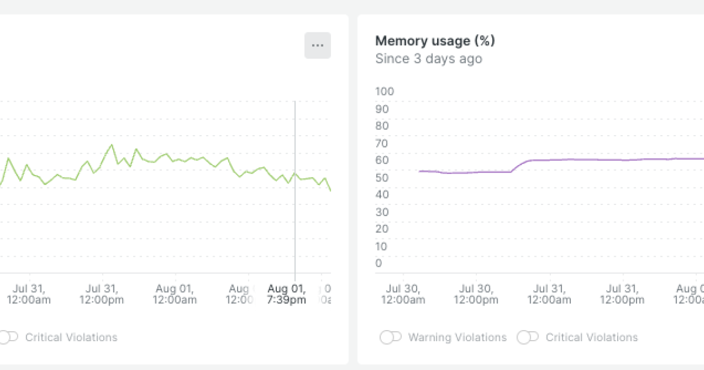Click the 'Jul 30, 12:00am' axis label
This screenshot has height=370, width=704.
click(x=405, y=294)
